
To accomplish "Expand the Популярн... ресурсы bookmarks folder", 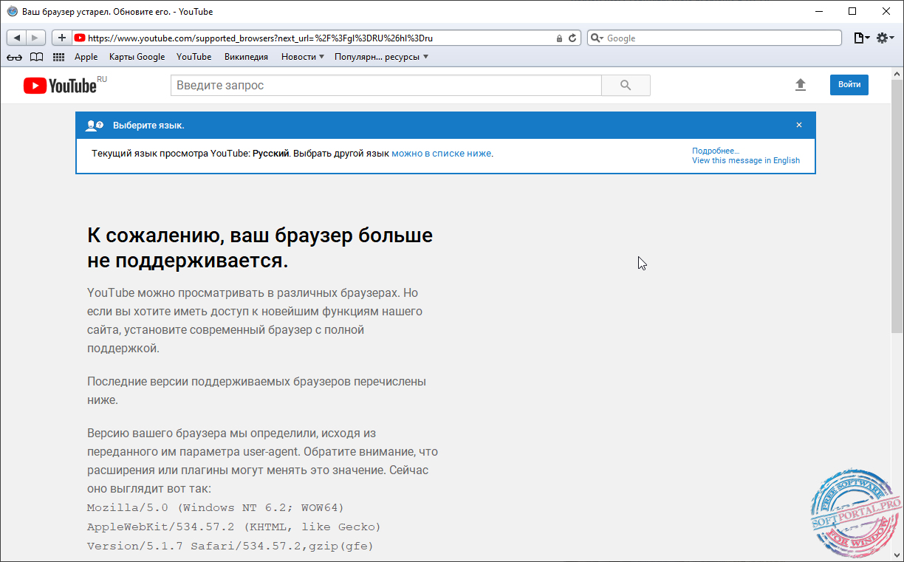I will coord(381,57).
